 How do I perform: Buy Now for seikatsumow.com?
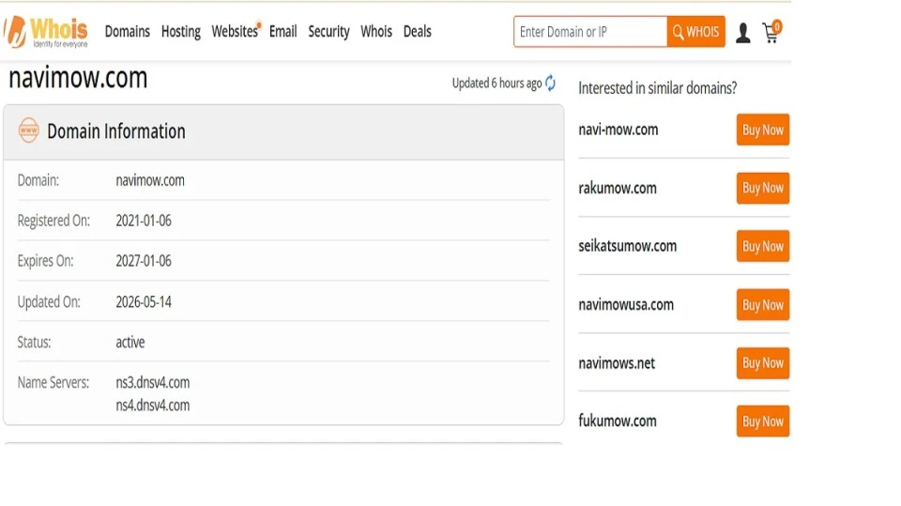tap(763, 246)
